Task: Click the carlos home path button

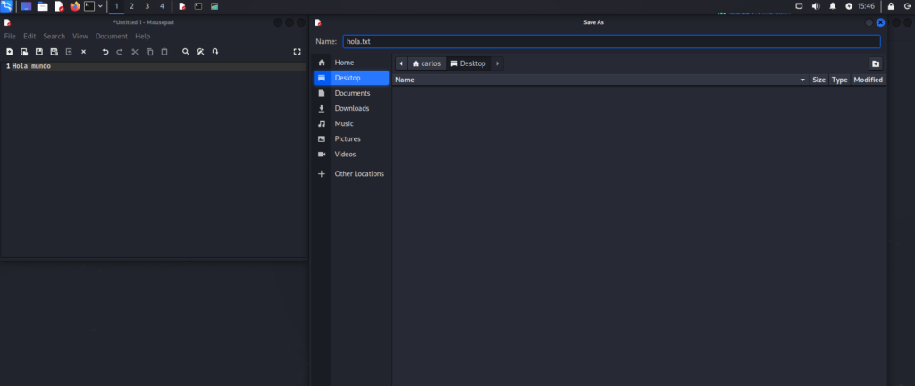Action: 426,63
